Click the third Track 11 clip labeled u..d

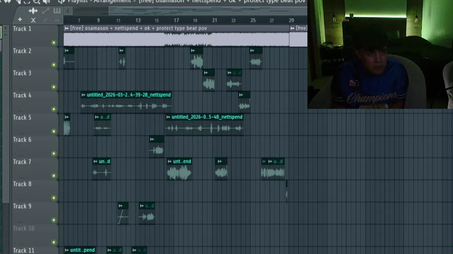pyautogui.click(x=139, y=250)
